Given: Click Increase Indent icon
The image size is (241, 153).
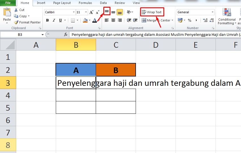Looking at the screenshot, I should [135, 20].
